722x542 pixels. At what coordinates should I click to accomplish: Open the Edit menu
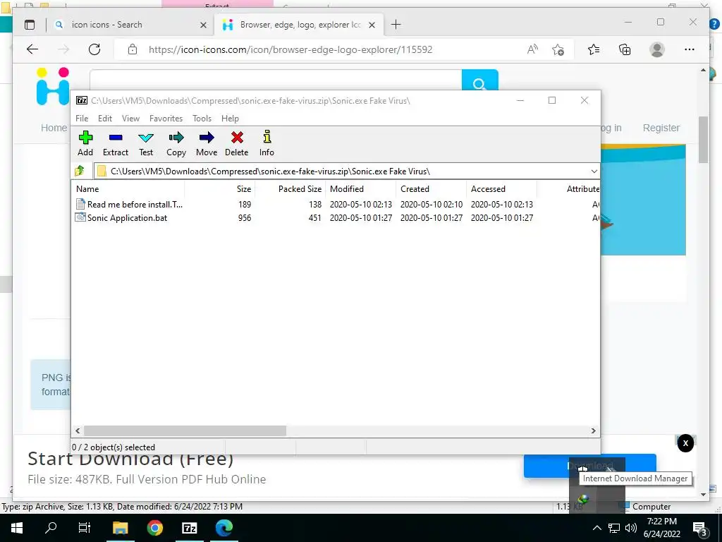(x=105, y=119)
